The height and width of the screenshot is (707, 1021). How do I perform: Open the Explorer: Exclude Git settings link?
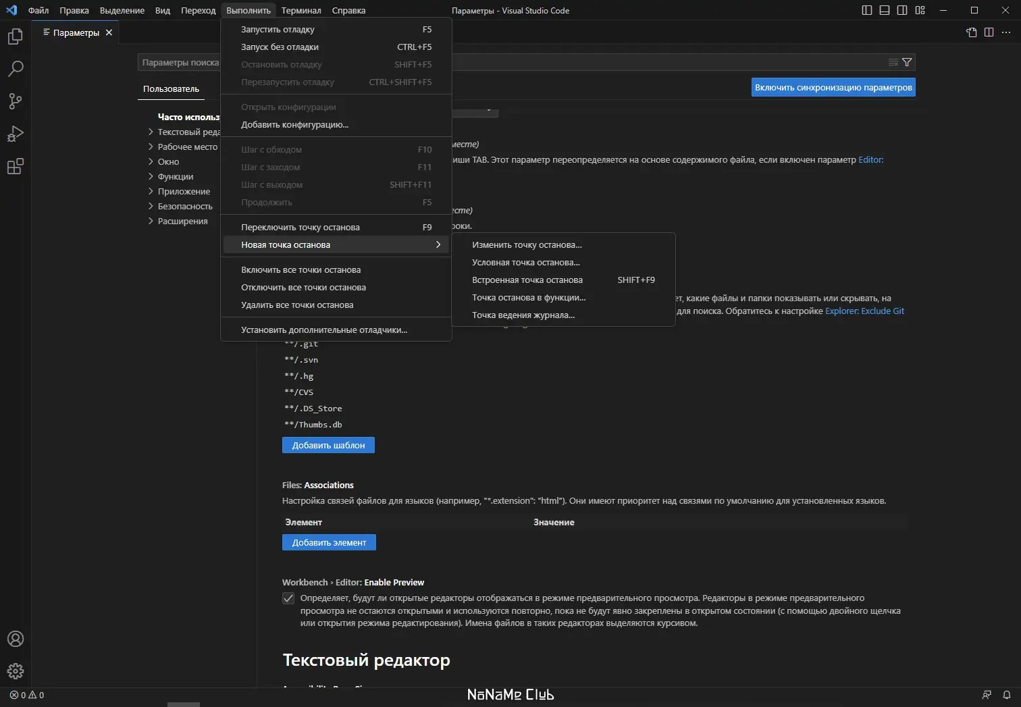point(864,311)
